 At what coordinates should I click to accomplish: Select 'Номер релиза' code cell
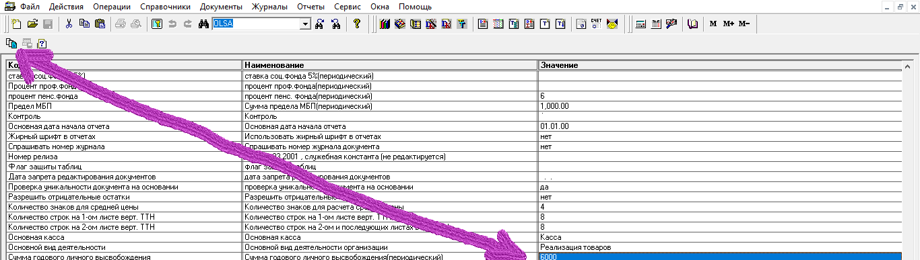pyautogui.click(x=124, y=157)
